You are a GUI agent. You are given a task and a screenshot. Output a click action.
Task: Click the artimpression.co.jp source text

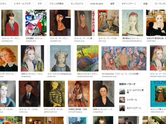point(109,76)
